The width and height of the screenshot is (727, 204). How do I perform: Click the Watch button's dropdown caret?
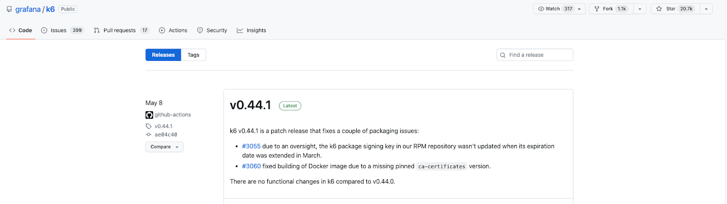point(579,9)
